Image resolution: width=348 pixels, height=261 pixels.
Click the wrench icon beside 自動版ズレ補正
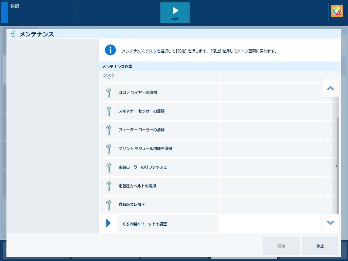(x=108, y=205)
